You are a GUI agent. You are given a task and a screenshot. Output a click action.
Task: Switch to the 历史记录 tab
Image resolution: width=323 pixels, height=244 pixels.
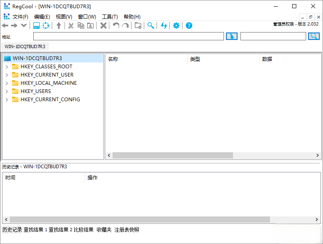pos(12,230)
